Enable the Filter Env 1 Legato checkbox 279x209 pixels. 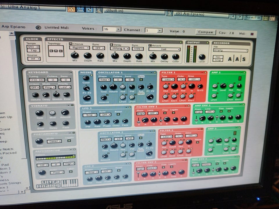coord(174,113)
